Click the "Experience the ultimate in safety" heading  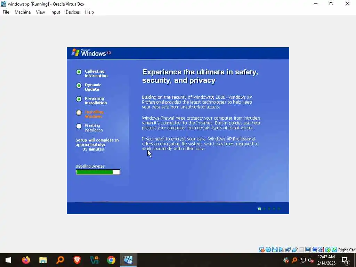coord(200,76)
